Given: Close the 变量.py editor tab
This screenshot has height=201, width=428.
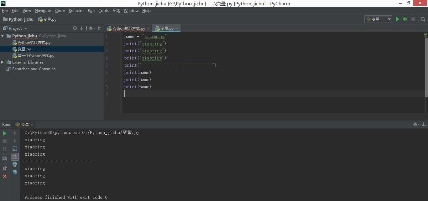Looking at the screenshot, I should tap(177, 28).
